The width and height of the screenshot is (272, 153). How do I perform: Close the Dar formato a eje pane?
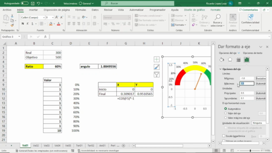267,47
